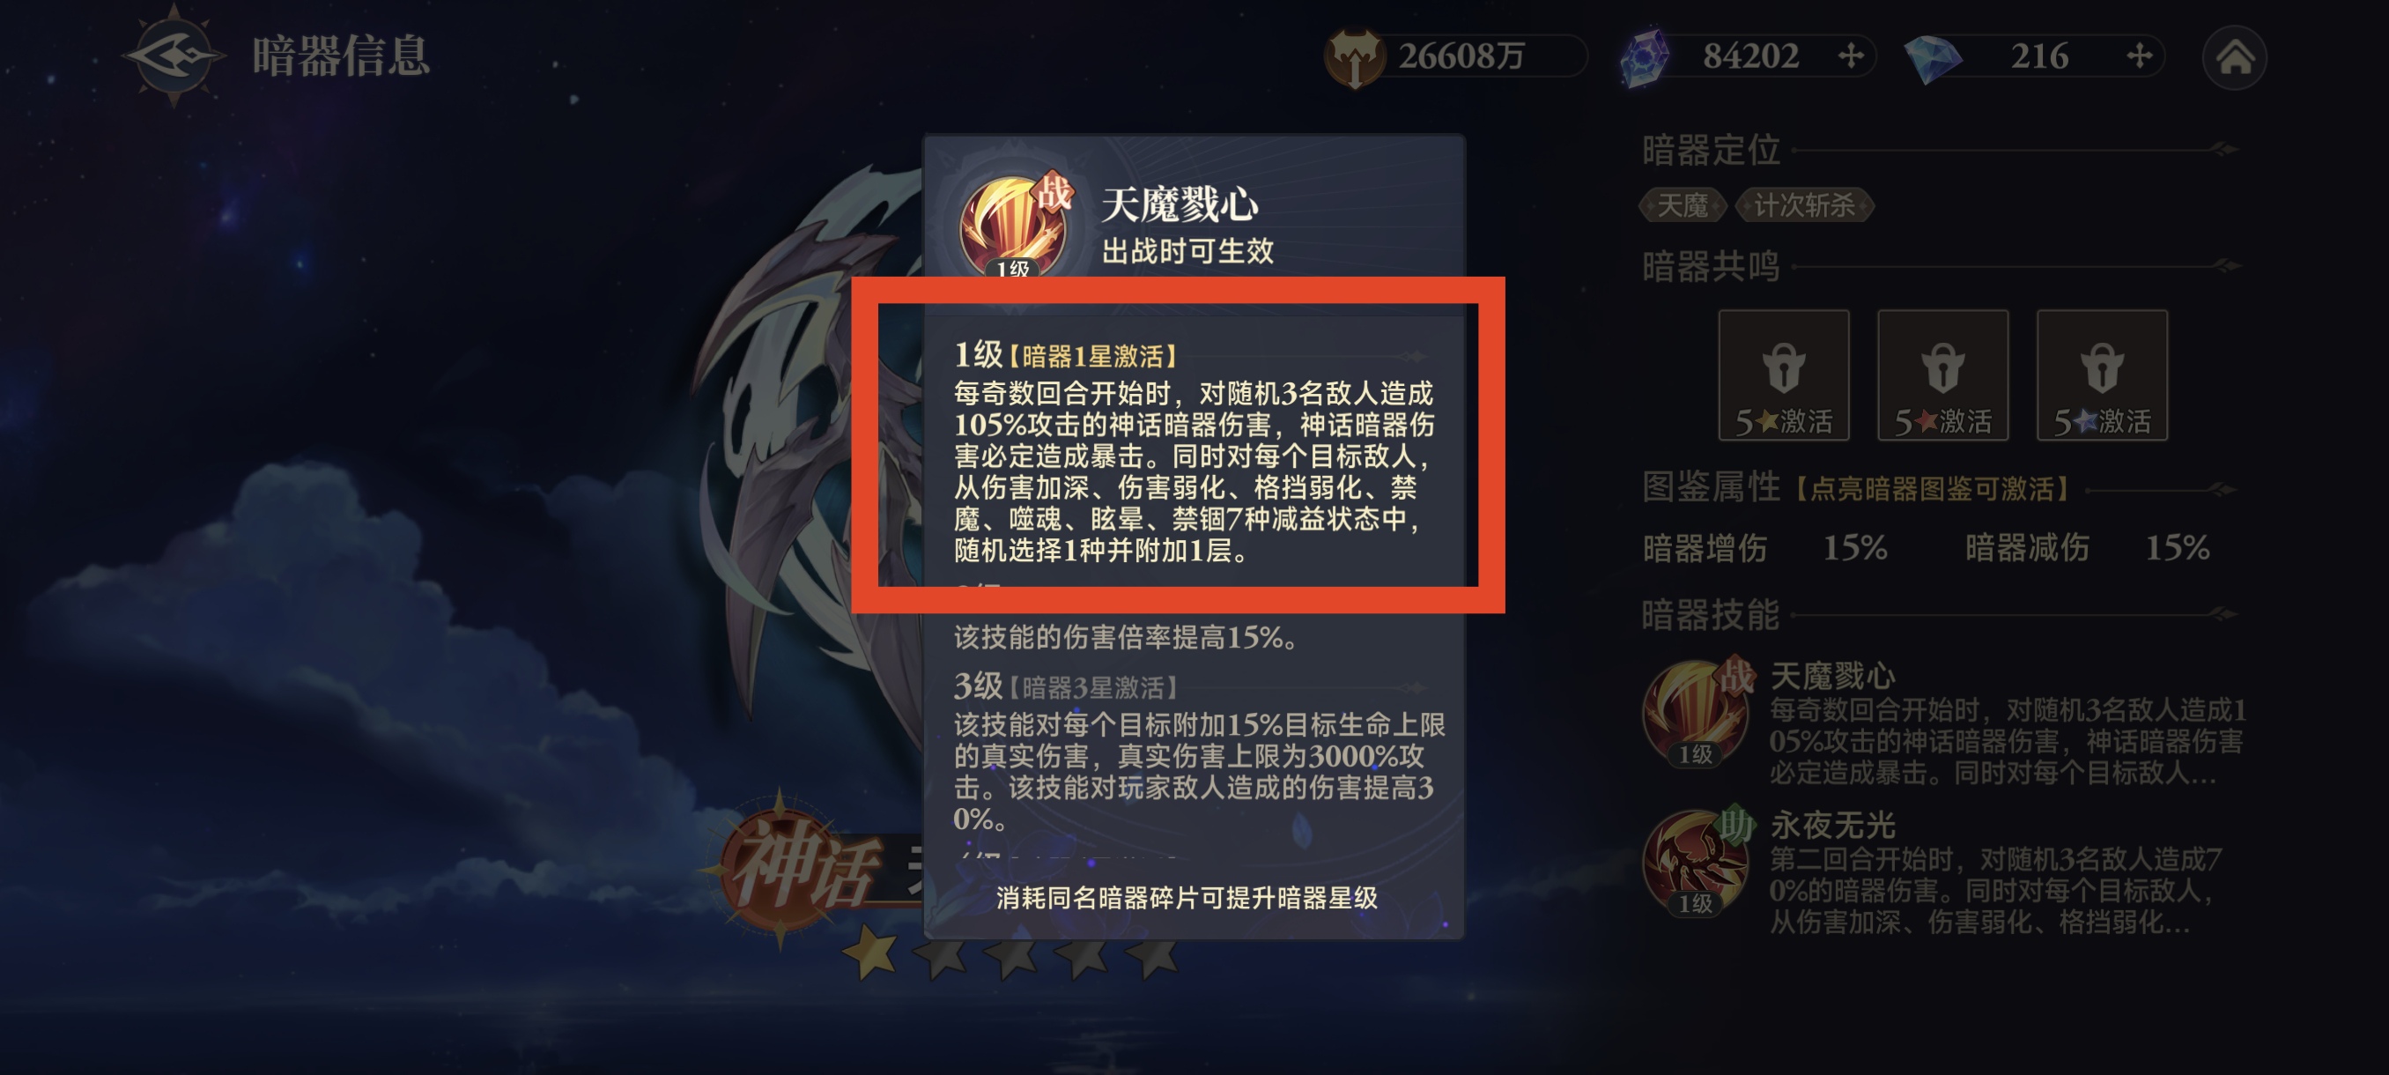The width and height of the screenshot is (2389, 1075).
Task: Add more diamonds via plus button
Action: pyautogui.click(x=2139, y=56)
